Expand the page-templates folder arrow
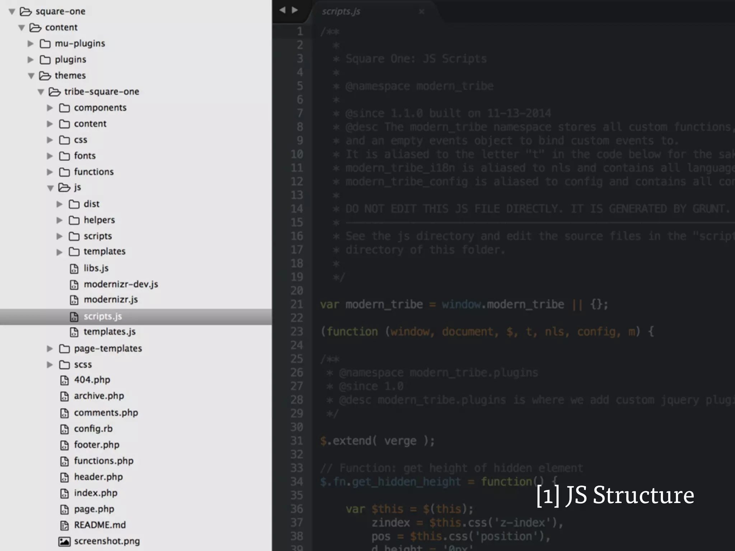This screenshot has width=735, height=551. tap(50, 349)
